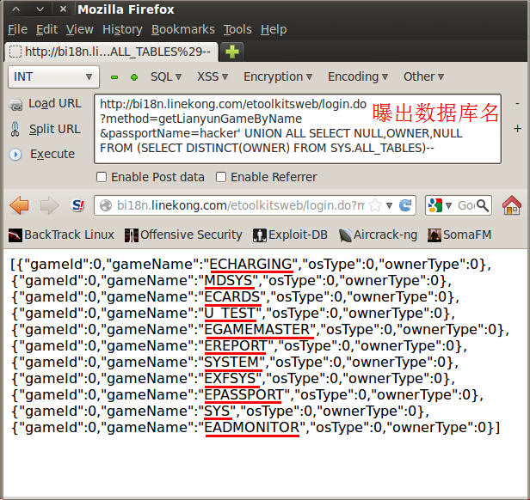Open the History menu

(122, 29)
